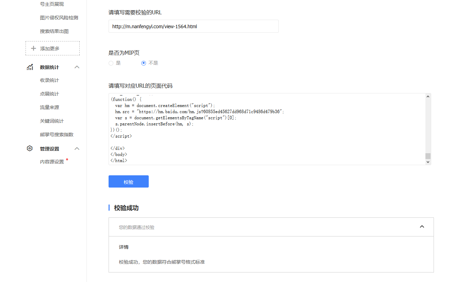This screenshot has height=282, width=470.
Task: Click the plus icon in 添加更多
Action: (33, 48)
